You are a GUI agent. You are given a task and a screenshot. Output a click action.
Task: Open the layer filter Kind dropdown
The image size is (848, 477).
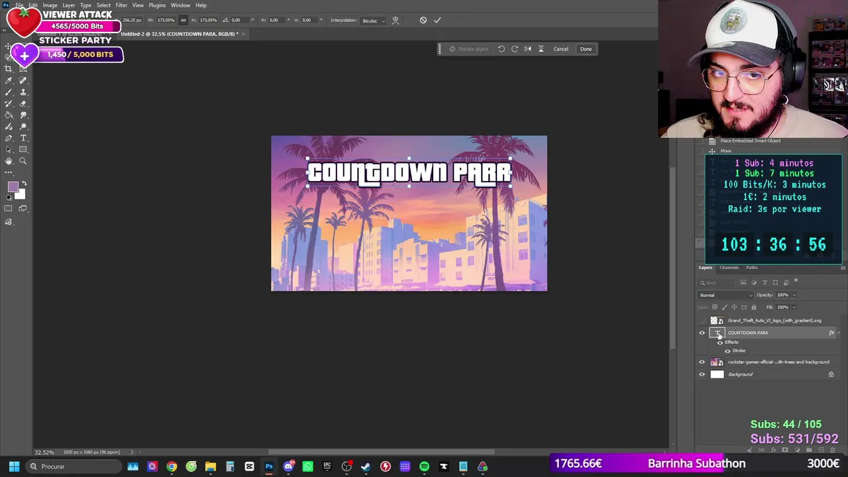[x=715, y=283]
